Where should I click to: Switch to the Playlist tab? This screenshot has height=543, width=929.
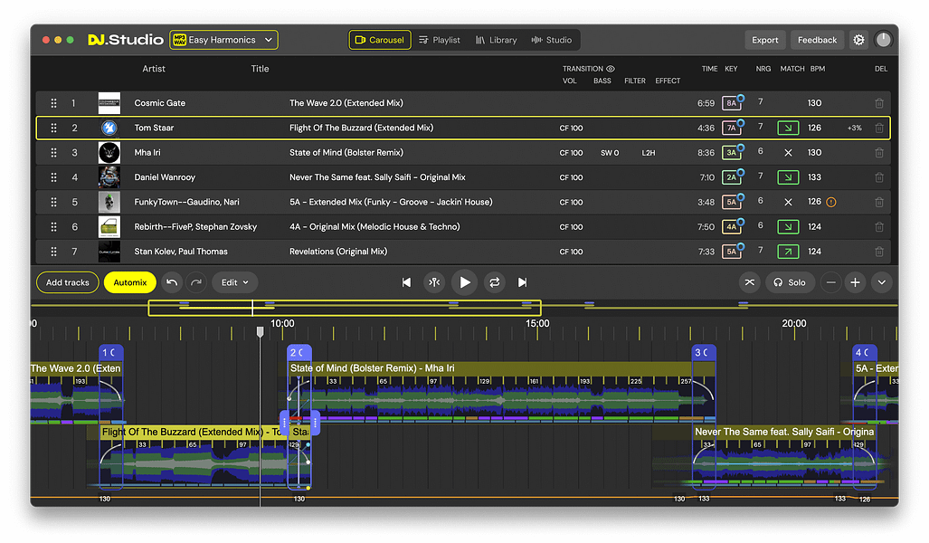tap(440, 40)
